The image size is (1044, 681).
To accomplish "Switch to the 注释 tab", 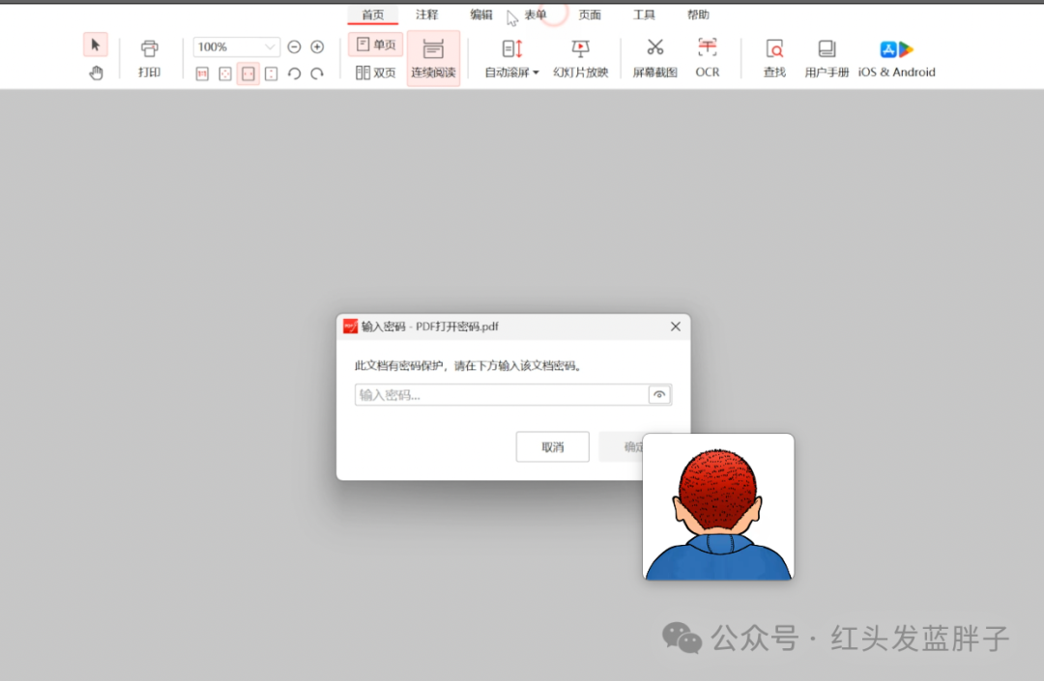I will click(427, 14).
